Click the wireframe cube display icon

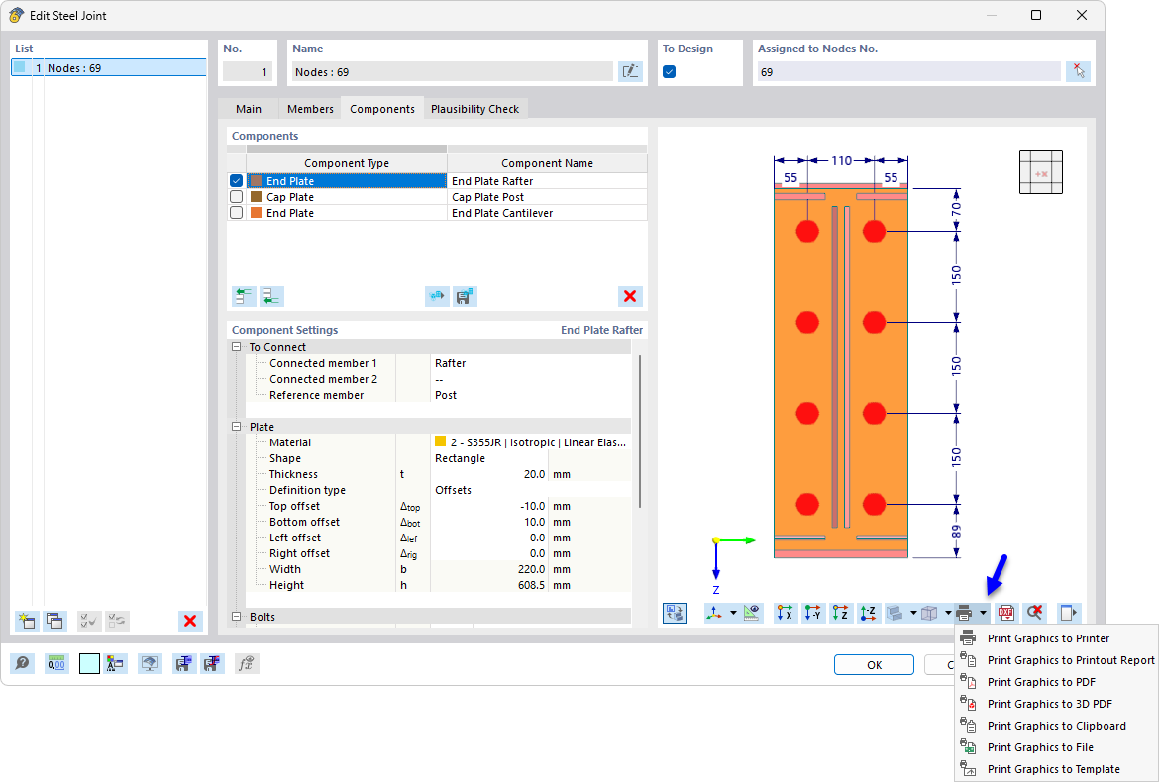[930, 612]
